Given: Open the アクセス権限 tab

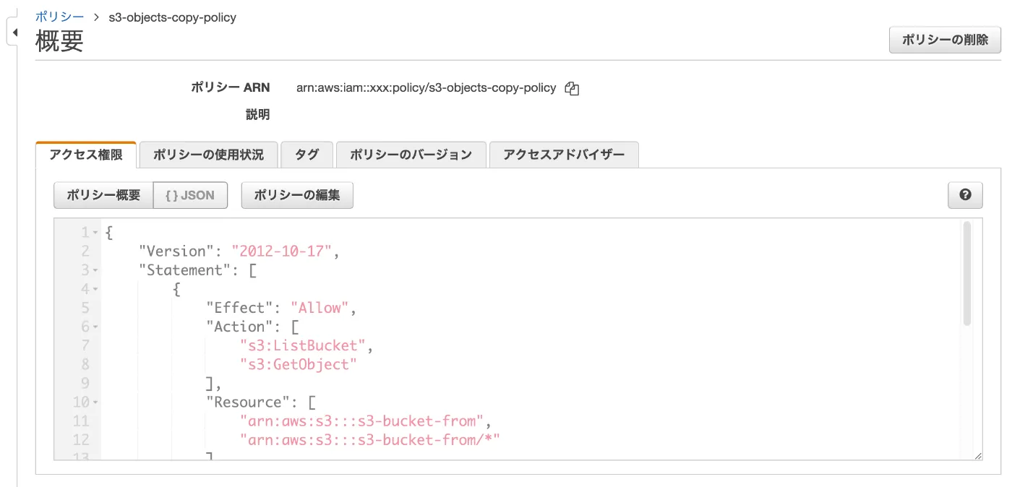Looking at the screenshot, I should [85, 155].
